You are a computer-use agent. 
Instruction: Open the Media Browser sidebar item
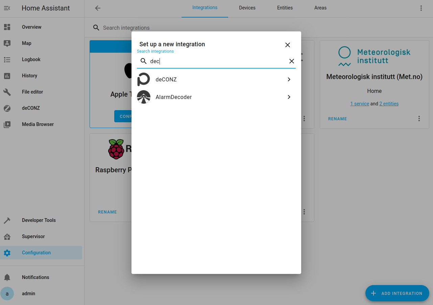pos(38,124)
